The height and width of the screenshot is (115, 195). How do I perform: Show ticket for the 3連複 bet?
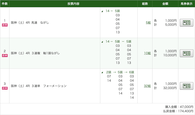[186, 53]
